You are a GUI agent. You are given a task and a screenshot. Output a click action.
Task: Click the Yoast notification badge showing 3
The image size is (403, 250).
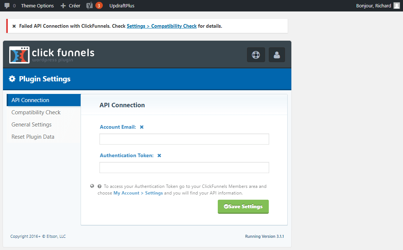click(99, 6)
